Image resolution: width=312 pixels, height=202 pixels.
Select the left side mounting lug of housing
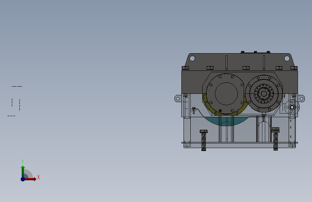(178, 98)
